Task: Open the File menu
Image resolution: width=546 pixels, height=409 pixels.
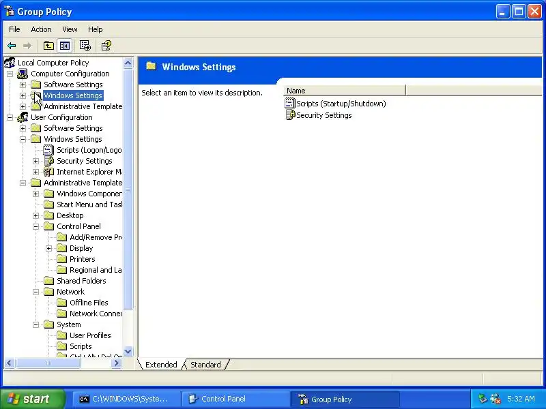Action: tap(14, 29)
